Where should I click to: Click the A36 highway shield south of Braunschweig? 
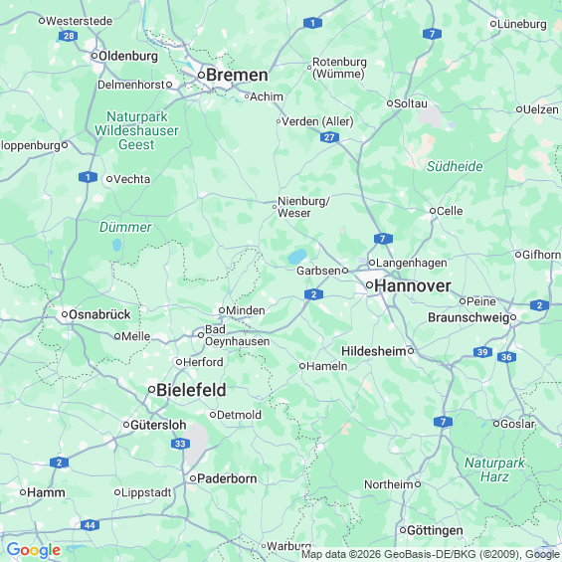pyautogui.click(x=506, y=357)
